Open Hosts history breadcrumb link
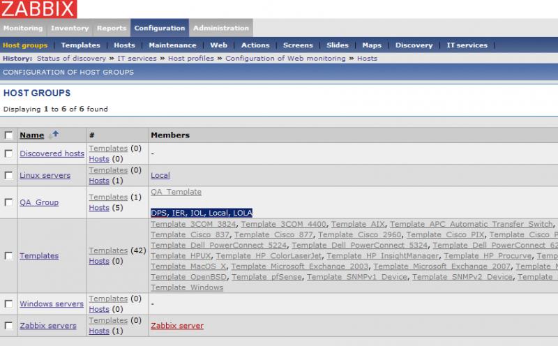 pos(367,59)
